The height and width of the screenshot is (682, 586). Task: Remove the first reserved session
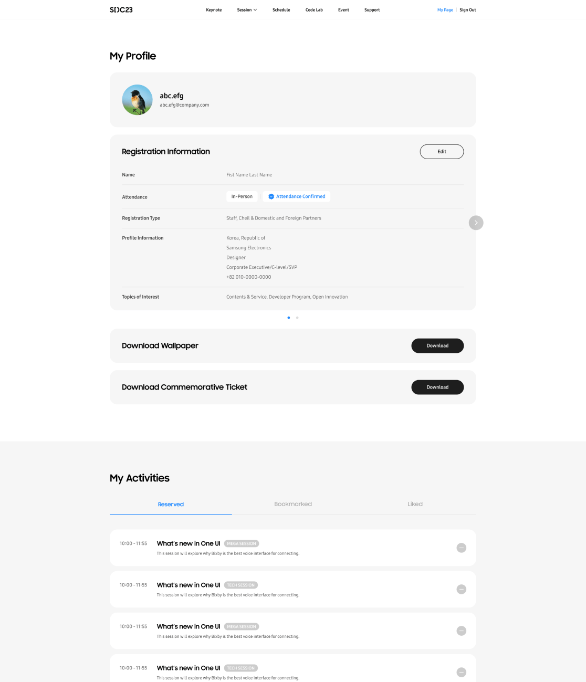[x=461, y=548]
